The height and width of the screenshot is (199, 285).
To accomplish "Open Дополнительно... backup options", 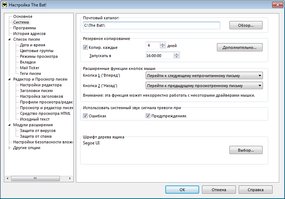I will pos(239,47).
